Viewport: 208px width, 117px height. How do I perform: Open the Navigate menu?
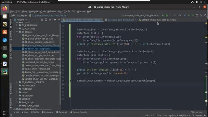[33, 11]
